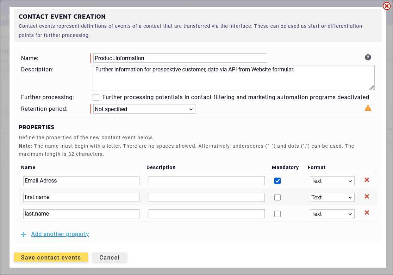Screen dimensions: 393x275
Task: Mark first.name as mandatory
Action: pyautogui.click(x=277, y=197)
